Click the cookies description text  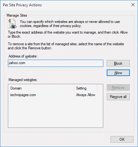click(70, 24)
